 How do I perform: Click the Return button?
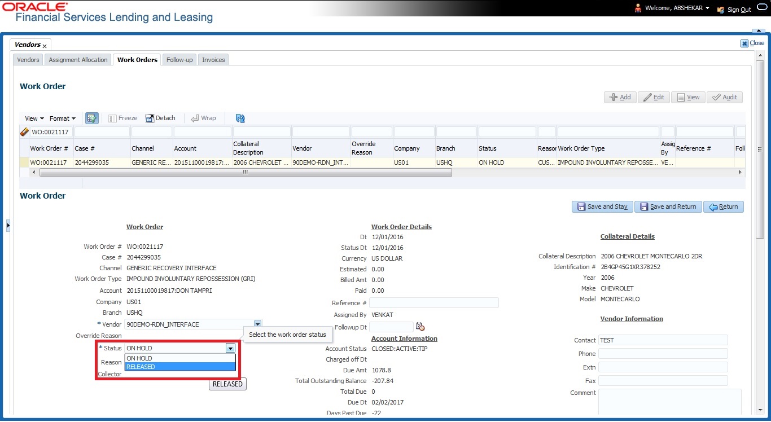point(724,207)
